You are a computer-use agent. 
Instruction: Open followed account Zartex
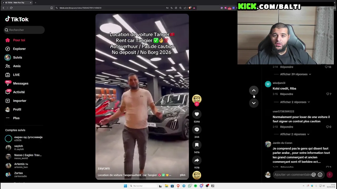(16, 175)
